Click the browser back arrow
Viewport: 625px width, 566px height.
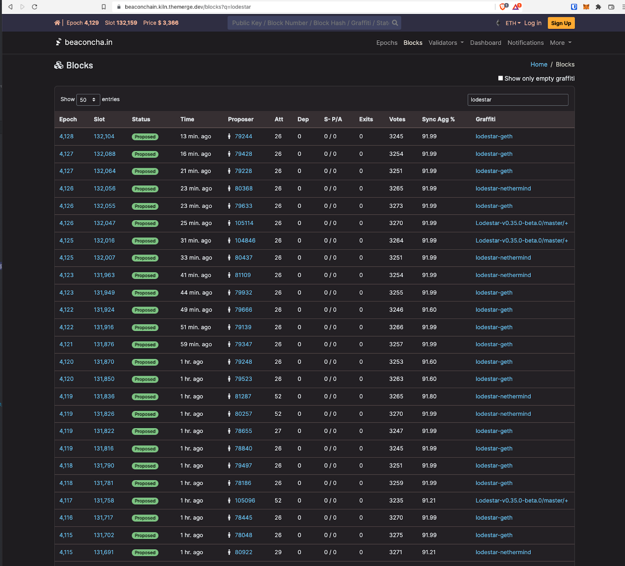coord(11,7)
